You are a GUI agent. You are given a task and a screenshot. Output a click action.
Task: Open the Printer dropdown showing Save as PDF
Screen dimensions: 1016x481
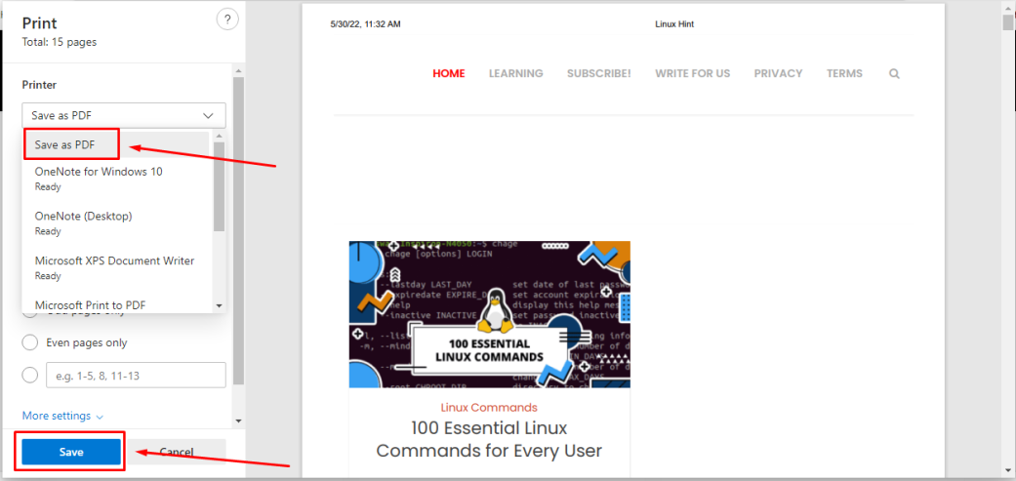click(x=124, y=115)
